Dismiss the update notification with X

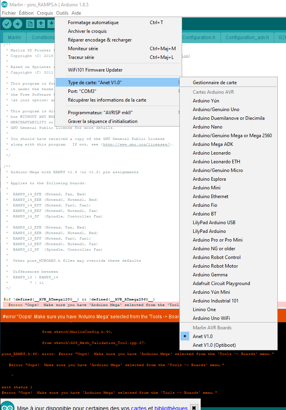pyautogui.click(x=194, y=408)
